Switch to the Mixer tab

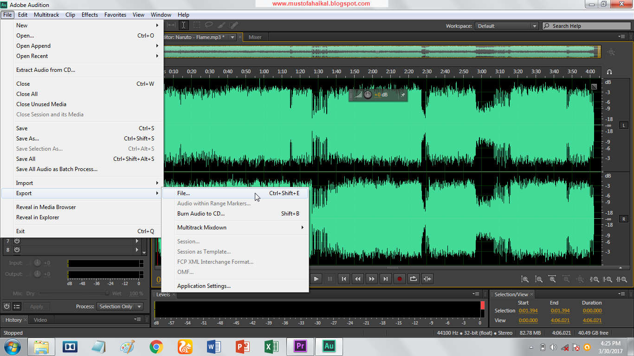point(255,37)
